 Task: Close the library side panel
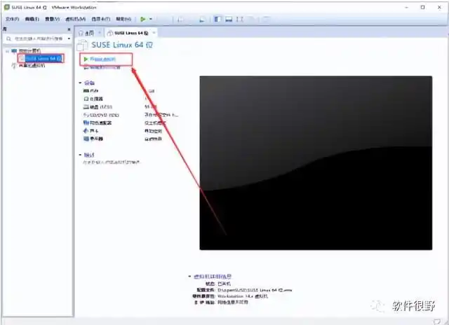click(69, 29)
